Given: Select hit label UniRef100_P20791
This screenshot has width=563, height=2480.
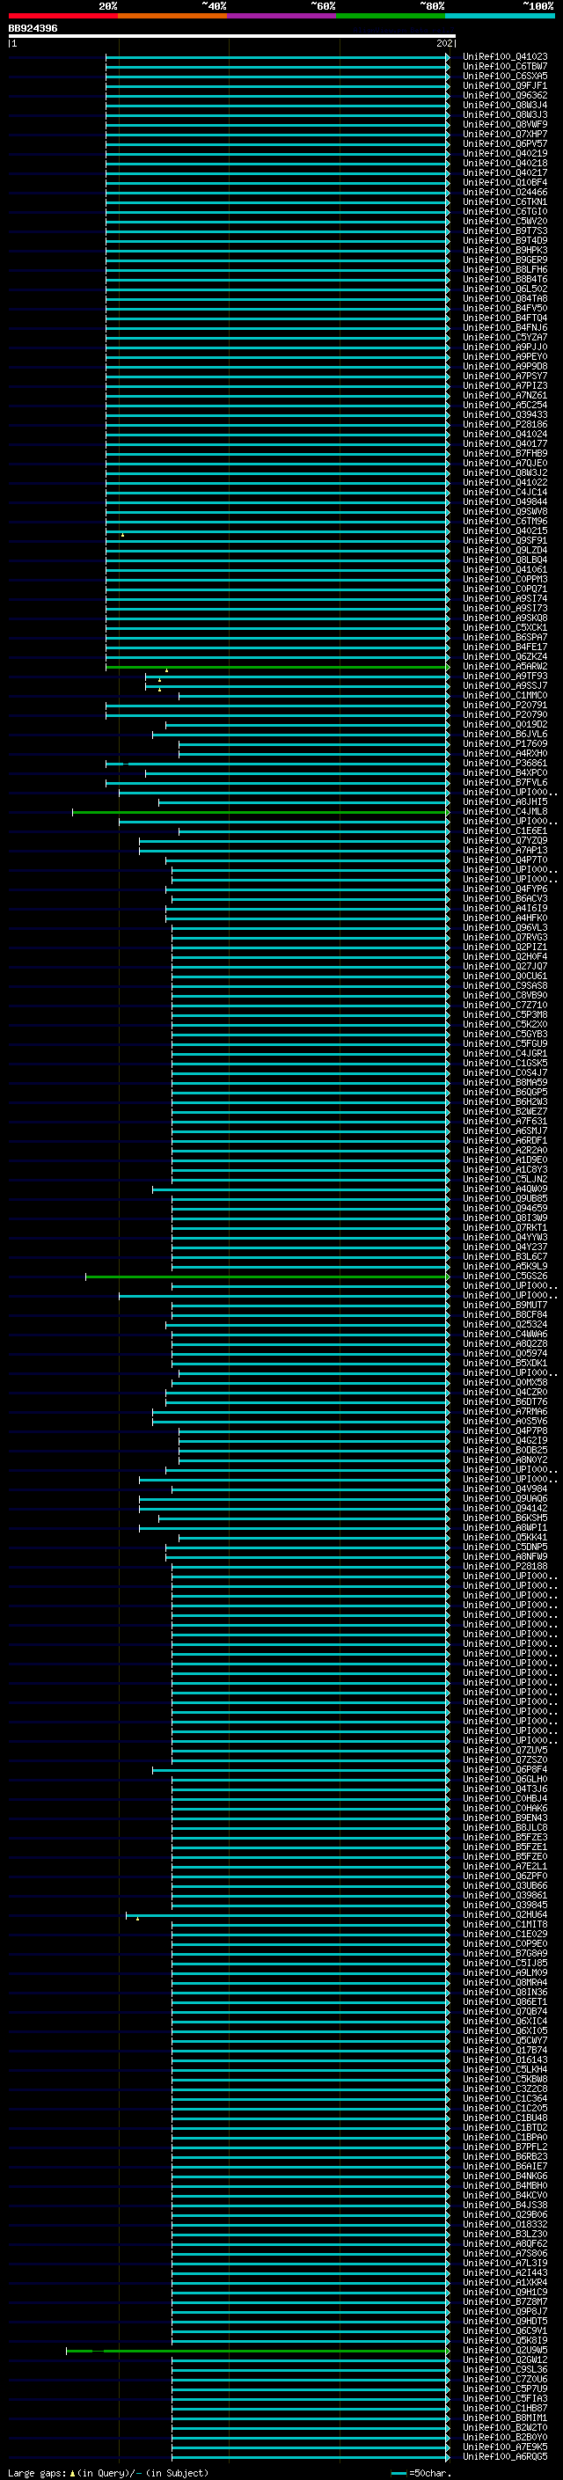Looking at the screenshot, I should tap(505, 706).
